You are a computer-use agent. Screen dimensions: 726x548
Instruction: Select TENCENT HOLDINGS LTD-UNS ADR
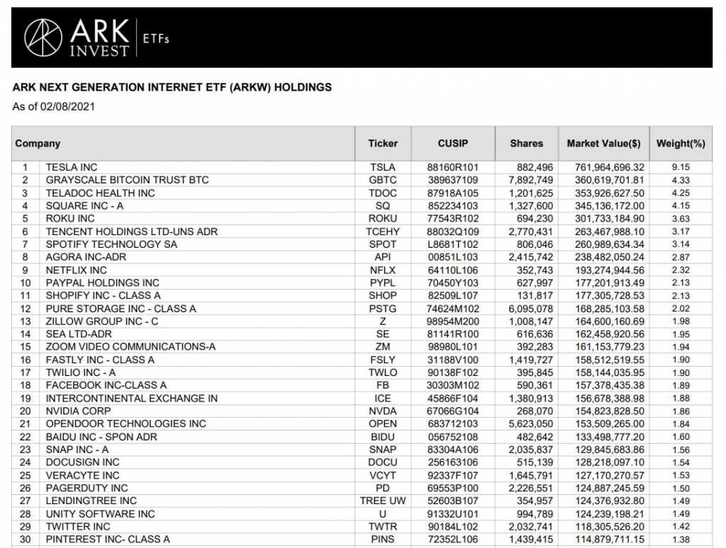[x=131, y=232]
